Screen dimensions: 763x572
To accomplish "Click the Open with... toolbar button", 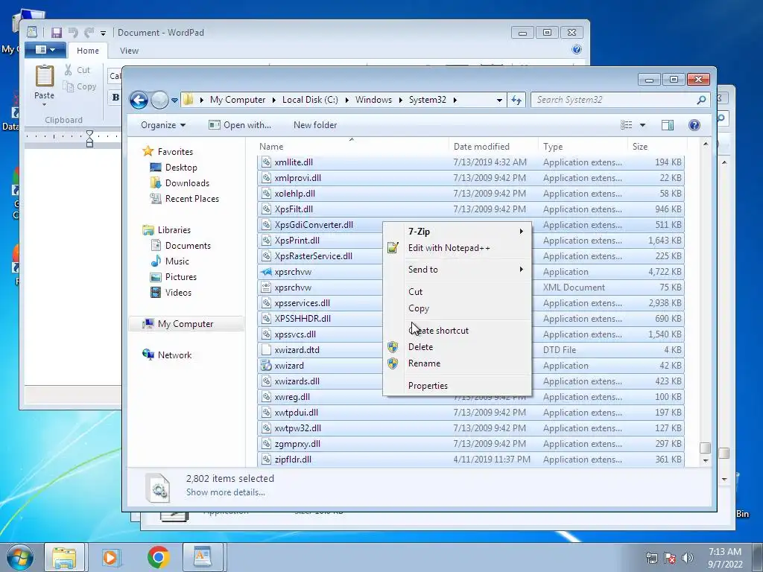I will point(240,125).
